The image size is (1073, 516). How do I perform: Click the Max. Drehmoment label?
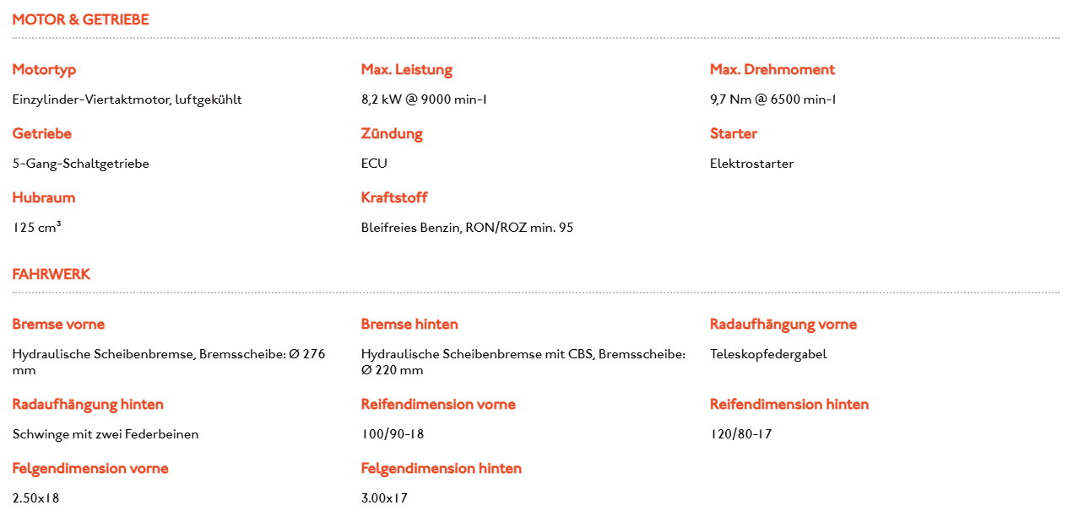coord(772,69)
